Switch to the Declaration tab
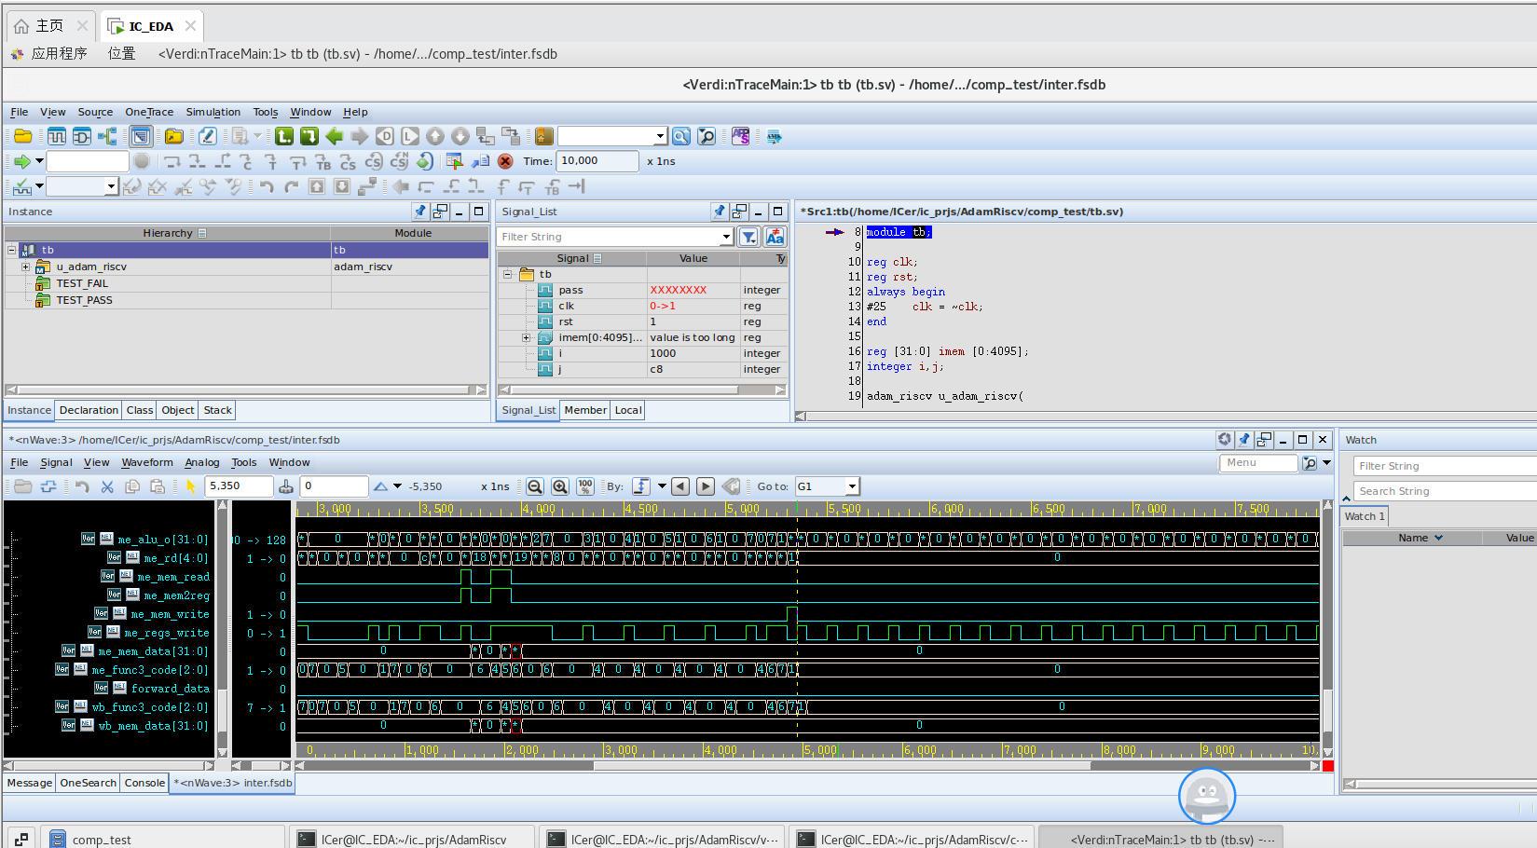The width and height of the screenshot is (1537, 848). tap(89, 410)
